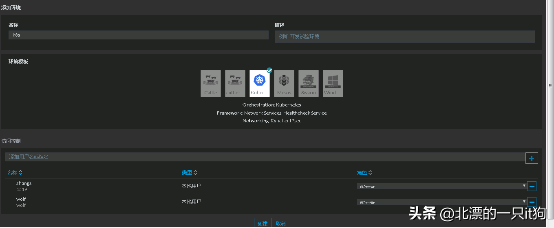Select the Swarm template icon
This screenshot has height=228, width=554.
pyautogui.click(x=309, y=83)
